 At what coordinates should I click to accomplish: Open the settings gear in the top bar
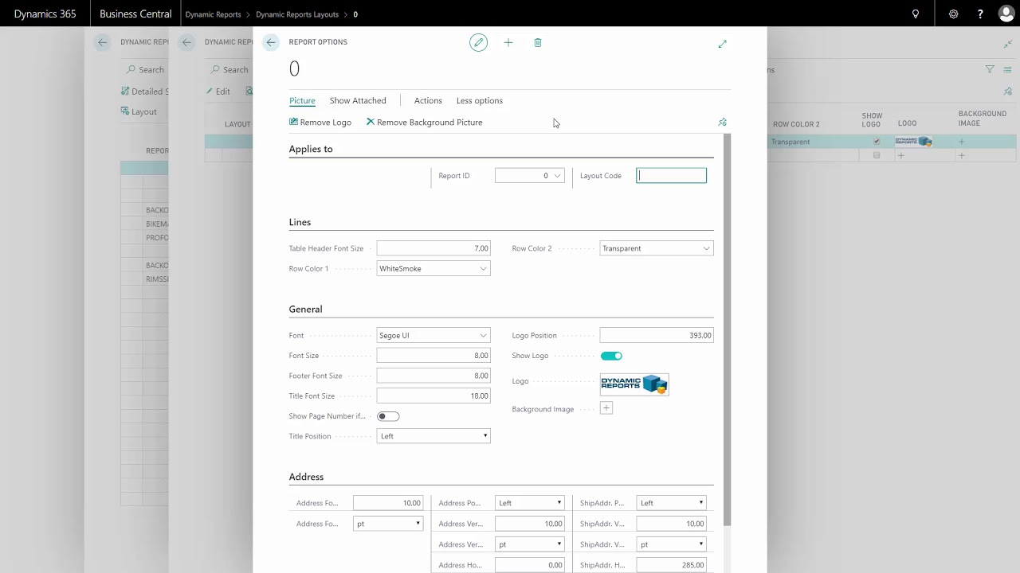click(954, 14)
